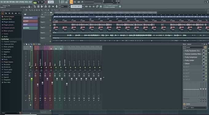The image size is (209, 115).
Task: Mute the Bass mixer track green LED
Action: coord(37,68)
